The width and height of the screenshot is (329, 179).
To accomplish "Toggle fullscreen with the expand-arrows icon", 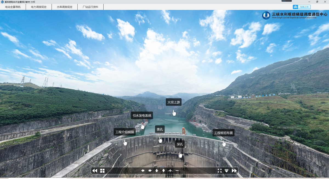I will [x=220, y=171].
